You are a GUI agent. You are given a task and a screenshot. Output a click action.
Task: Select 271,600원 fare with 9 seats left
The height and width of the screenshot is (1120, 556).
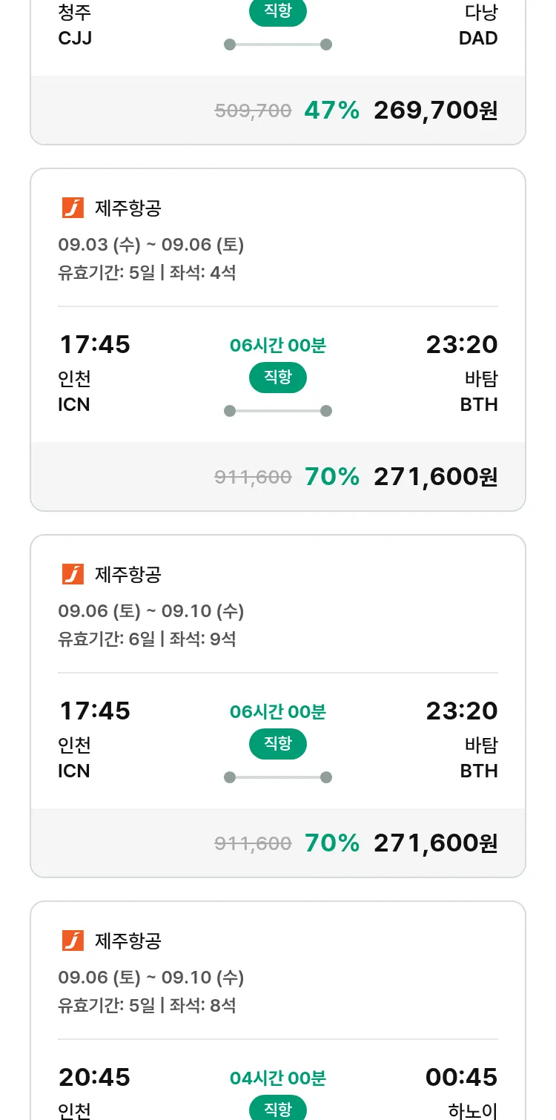pyautogui.click(x=435, y=843)
